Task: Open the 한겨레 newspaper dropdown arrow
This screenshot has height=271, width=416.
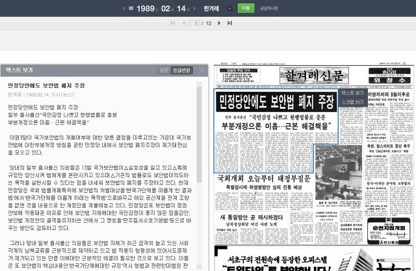Action: pyautogui.click(x=229, y=8)
